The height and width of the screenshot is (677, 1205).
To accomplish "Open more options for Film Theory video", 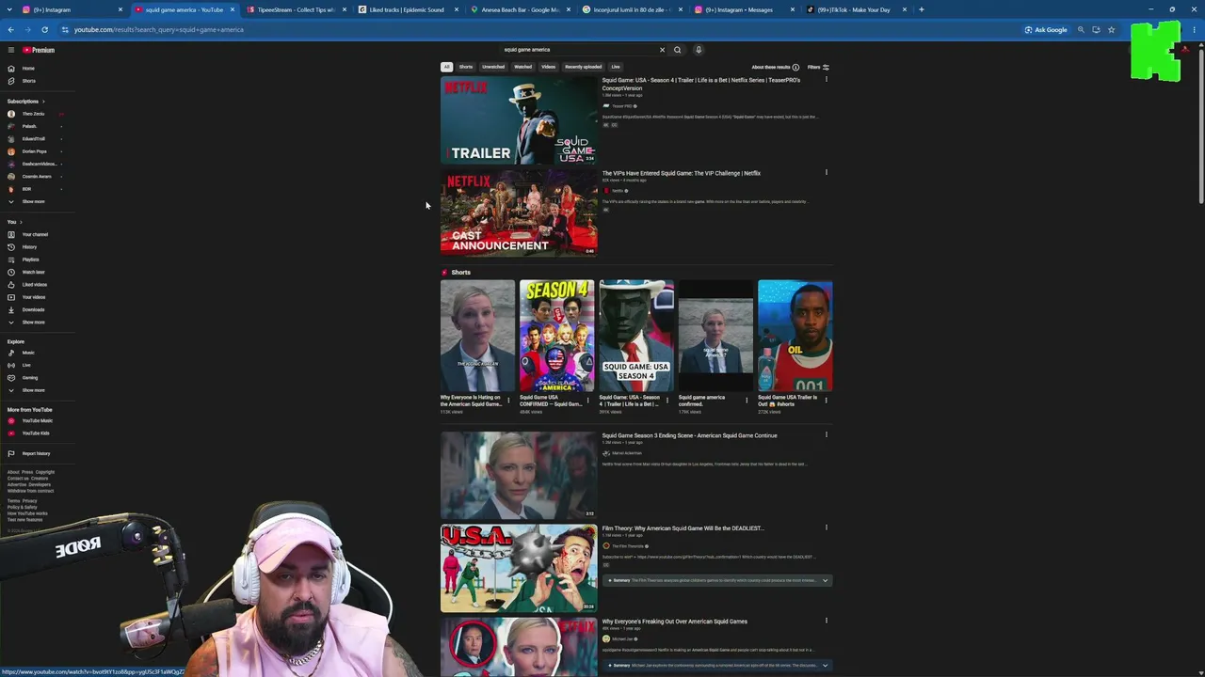I will click(x=827, y=527).
